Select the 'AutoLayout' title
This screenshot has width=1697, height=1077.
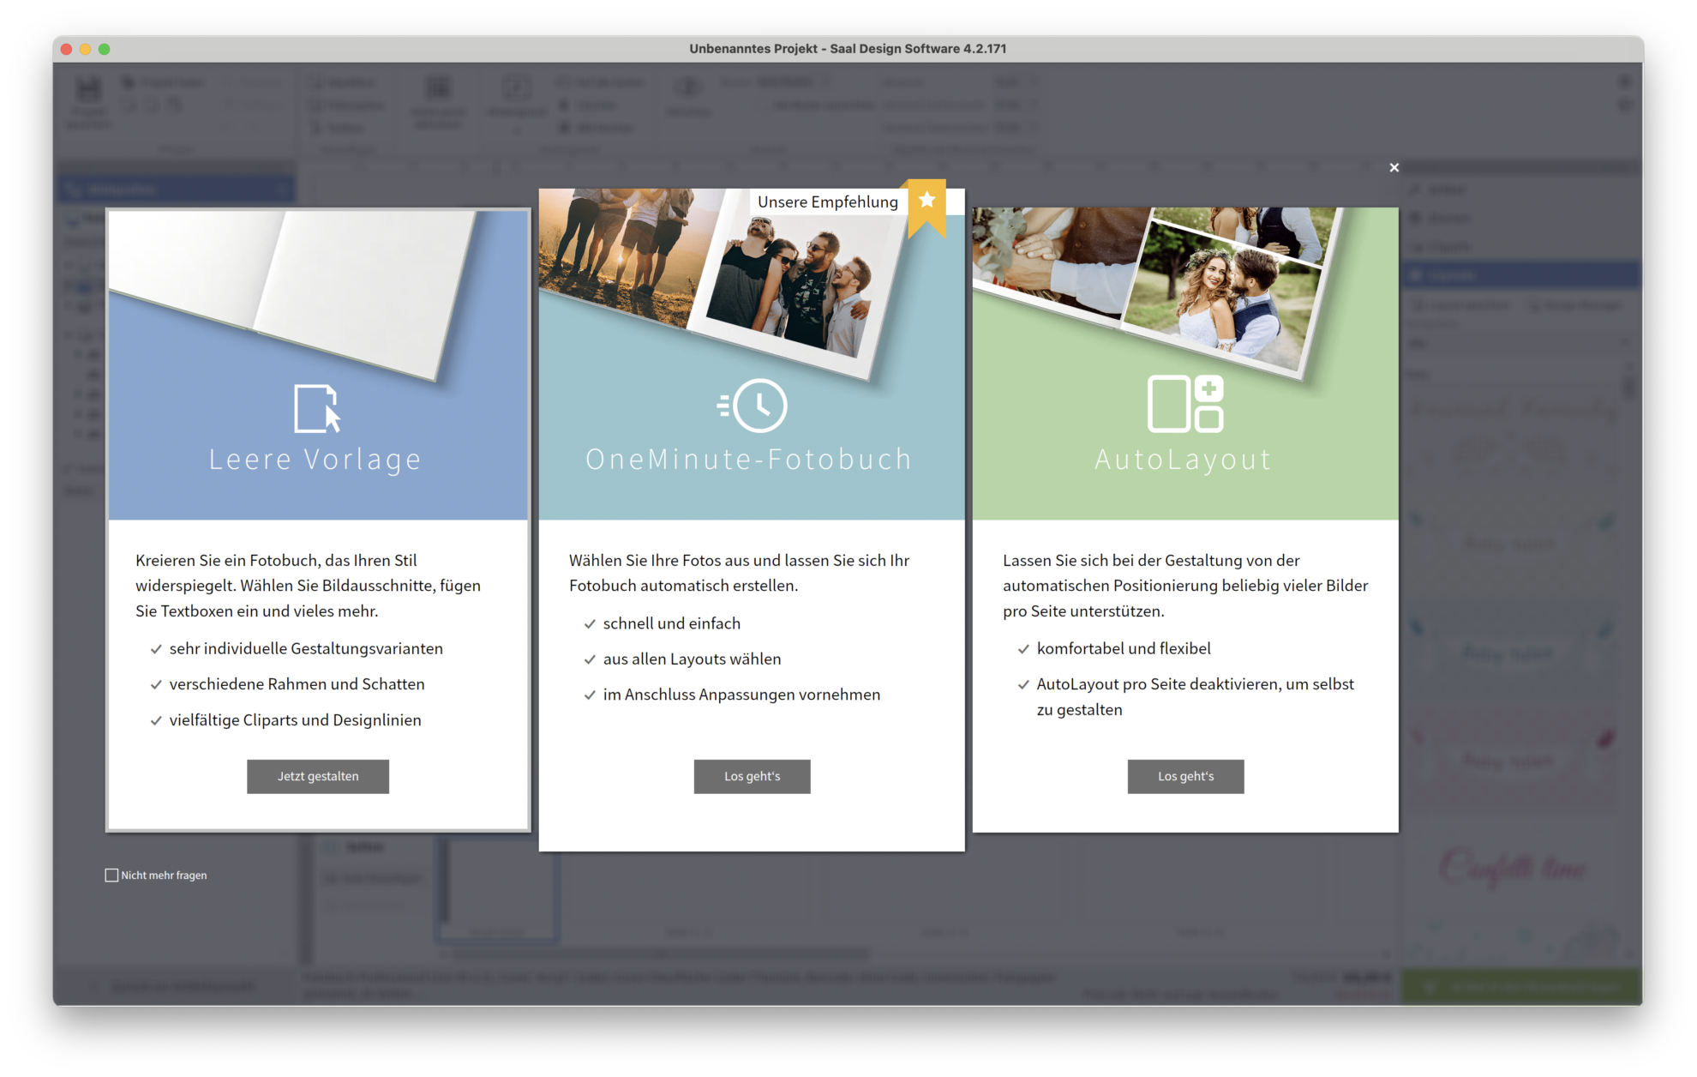1184,460
